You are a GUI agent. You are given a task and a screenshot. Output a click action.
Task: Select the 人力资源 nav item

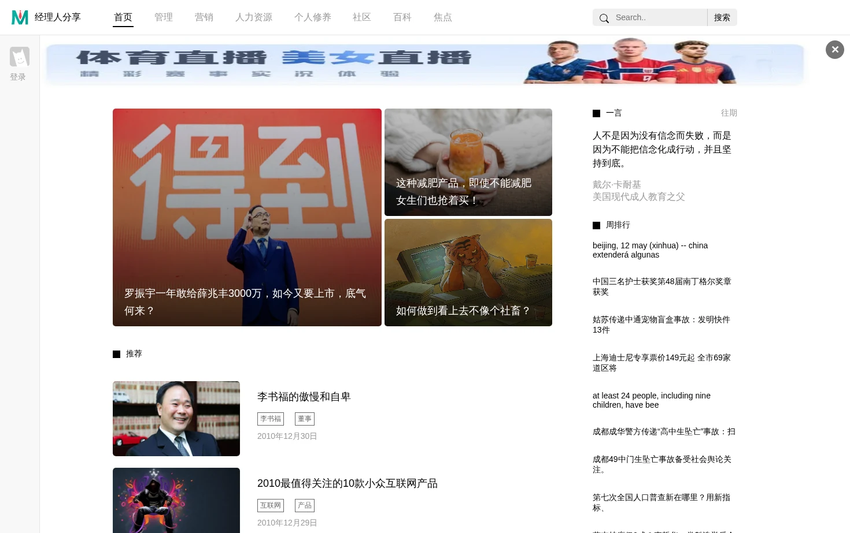coord(254,17)
